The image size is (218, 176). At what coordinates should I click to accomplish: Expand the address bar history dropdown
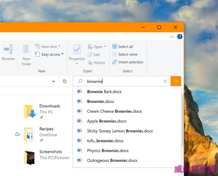(54, 81)
